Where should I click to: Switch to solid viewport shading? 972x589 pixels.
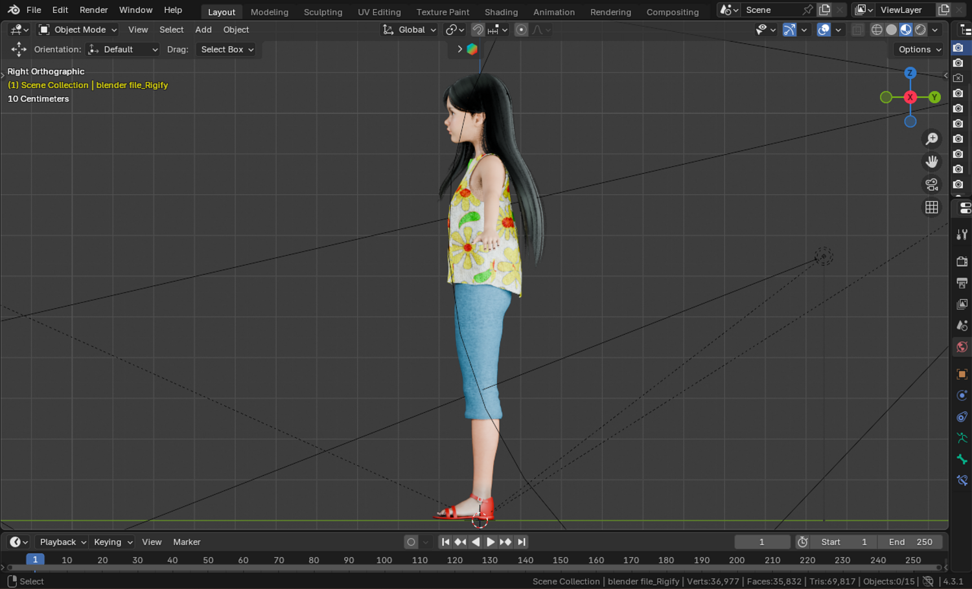point(892,30)
